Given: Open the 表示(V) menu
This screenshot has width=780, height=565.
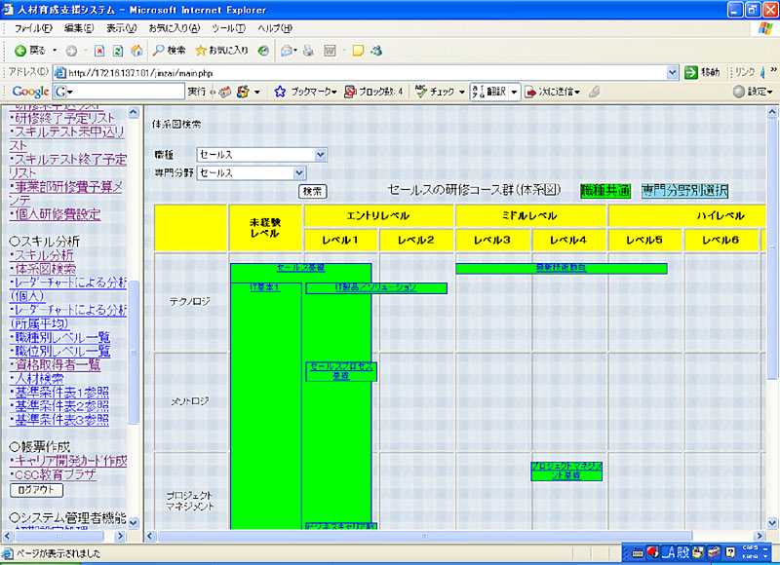Looking at the screenshot, I should pos(121,28).
